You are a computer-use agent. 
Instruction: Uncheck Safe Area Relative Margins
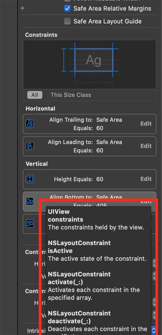click(x=67, y=9)
